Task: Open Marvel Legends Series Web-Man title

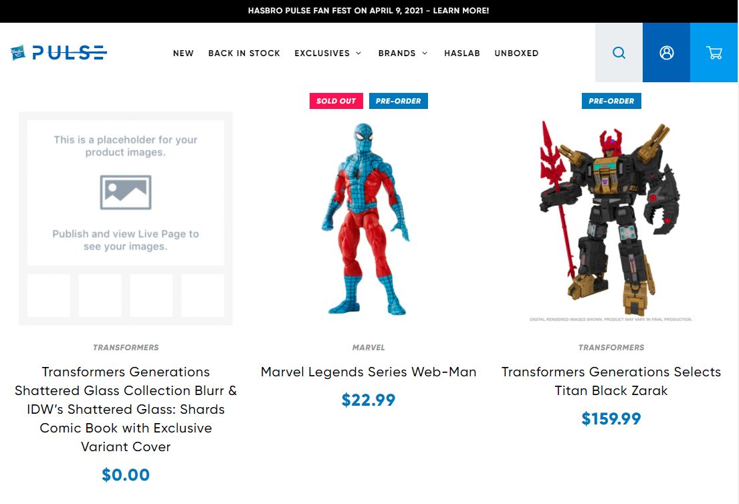Action: coord(368,372)
